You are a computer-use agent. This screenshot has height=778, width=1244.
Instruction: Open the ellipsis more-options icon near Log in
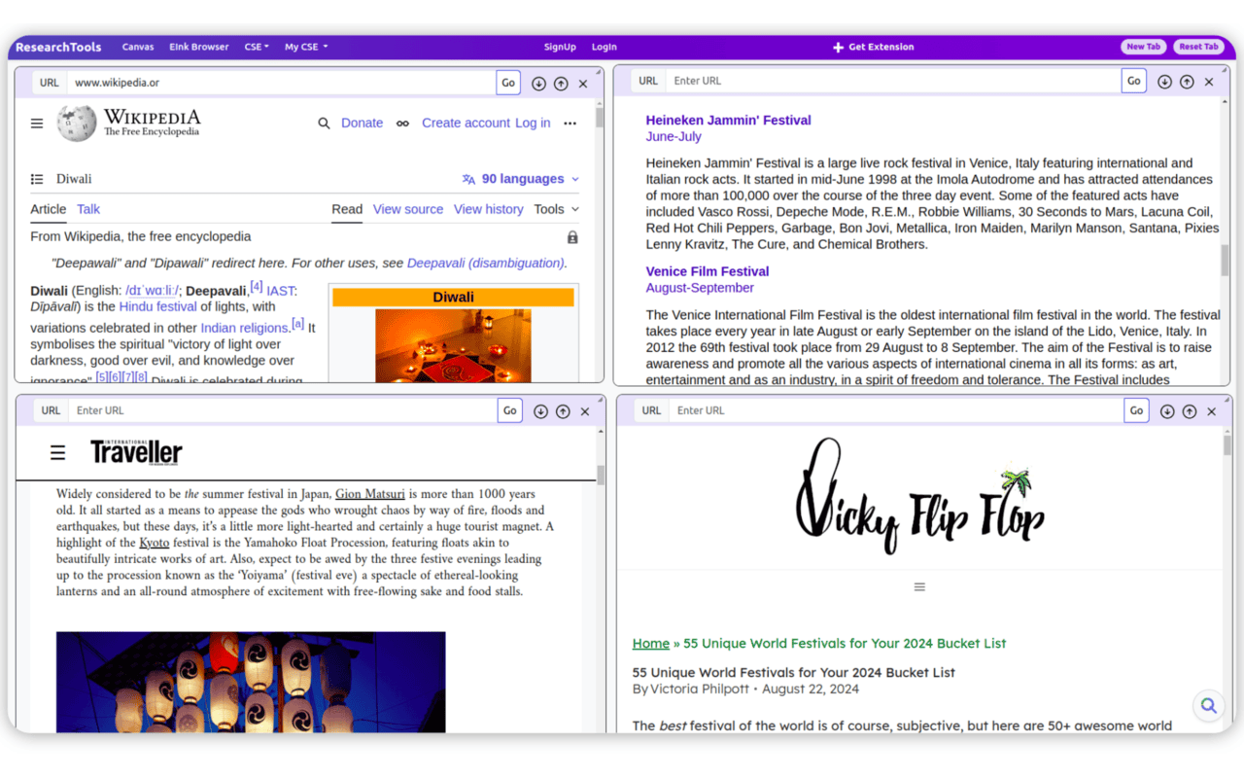point(570,124)
